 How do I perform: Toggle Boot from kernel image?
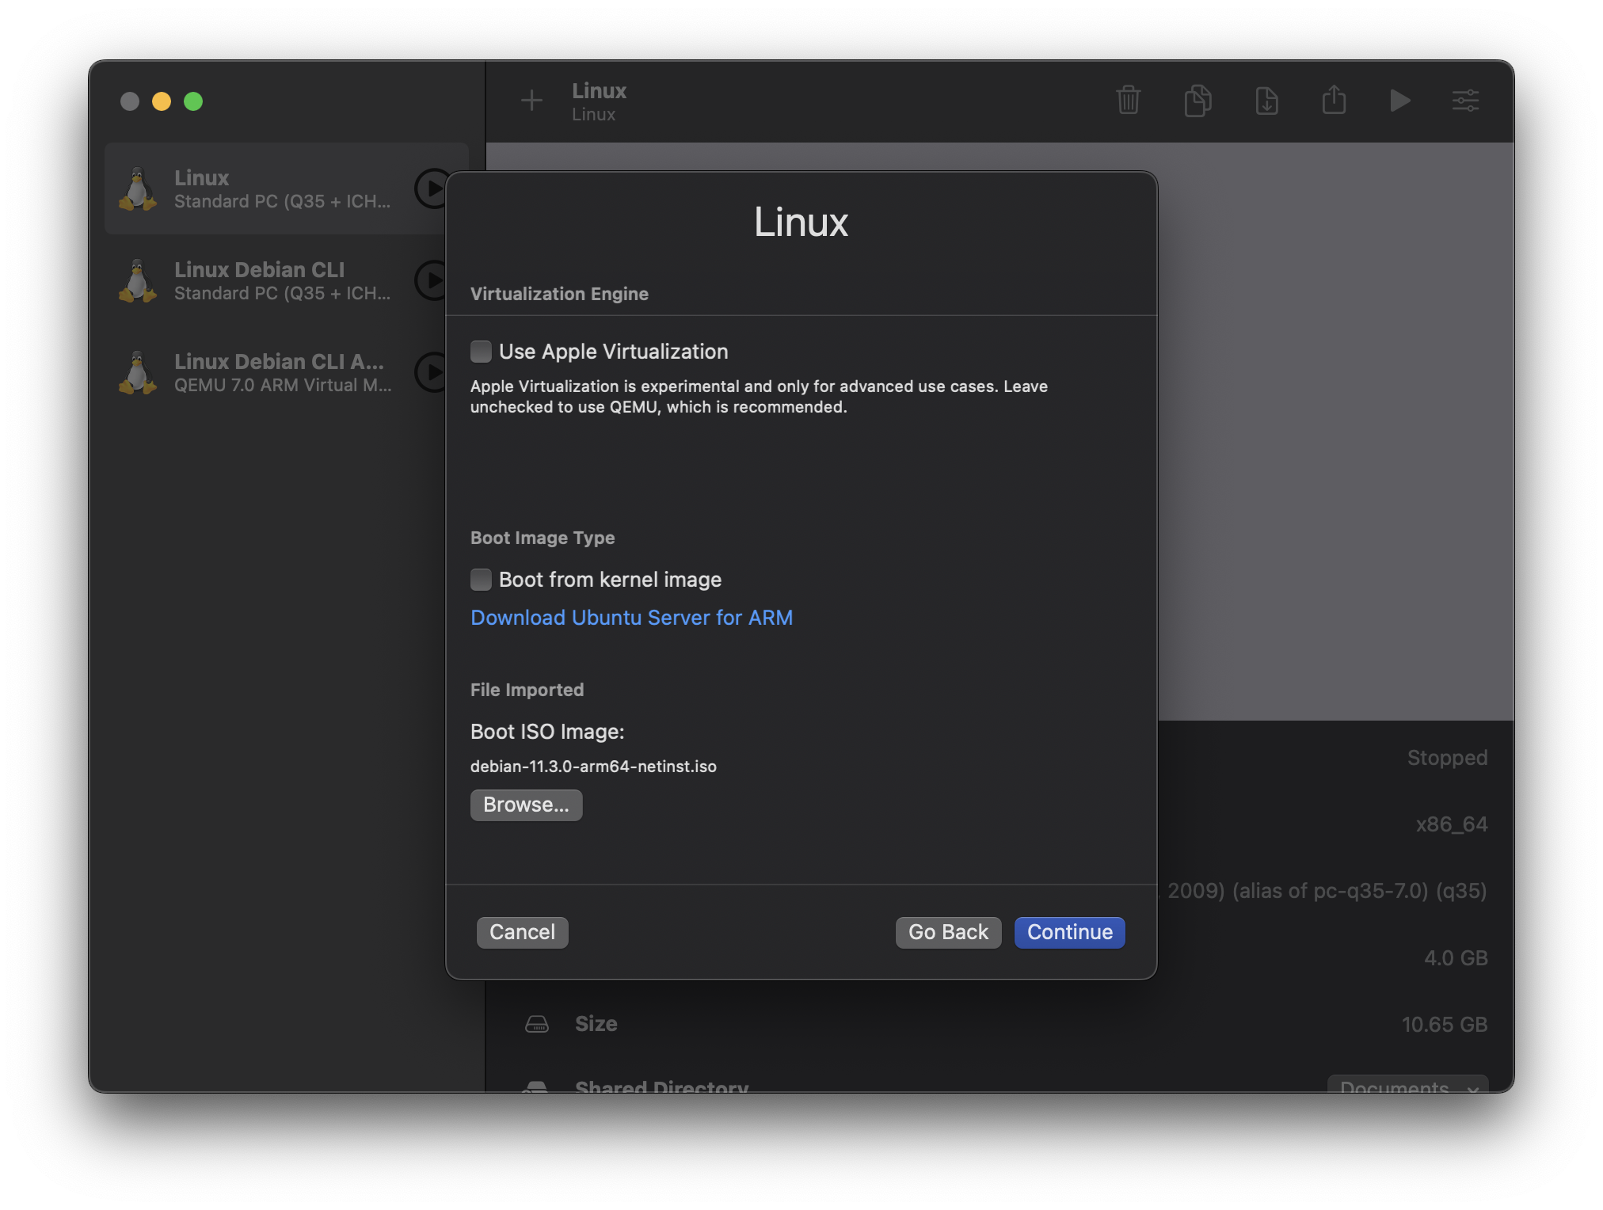pos(482,580)
